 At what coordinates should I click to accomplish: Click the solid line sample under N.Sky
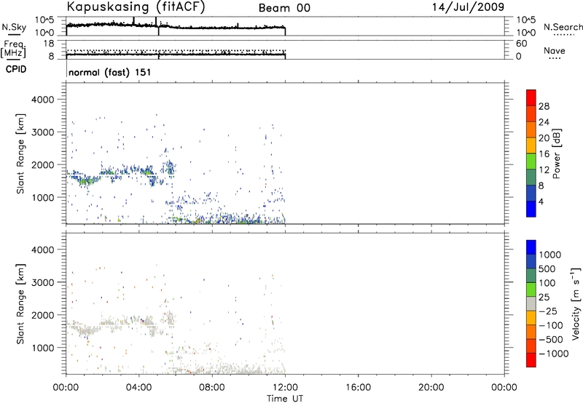pos(13,34)
